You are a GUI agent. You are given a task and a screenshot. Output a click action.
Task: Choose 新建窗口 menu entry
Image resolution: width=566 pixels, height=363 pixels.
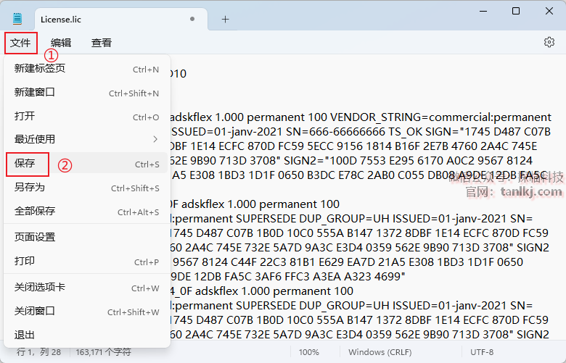pos(86,93)
